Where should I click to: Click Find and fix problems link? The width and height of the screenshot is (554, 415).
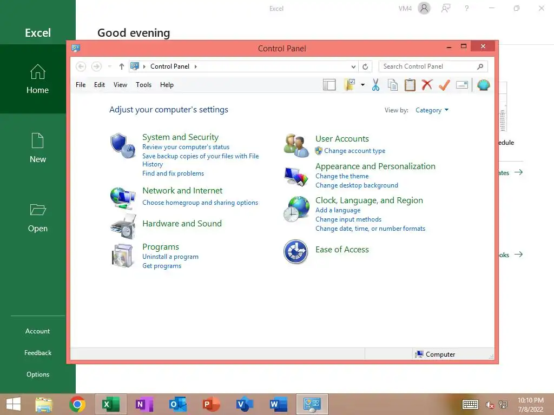[x=173, y=173]
